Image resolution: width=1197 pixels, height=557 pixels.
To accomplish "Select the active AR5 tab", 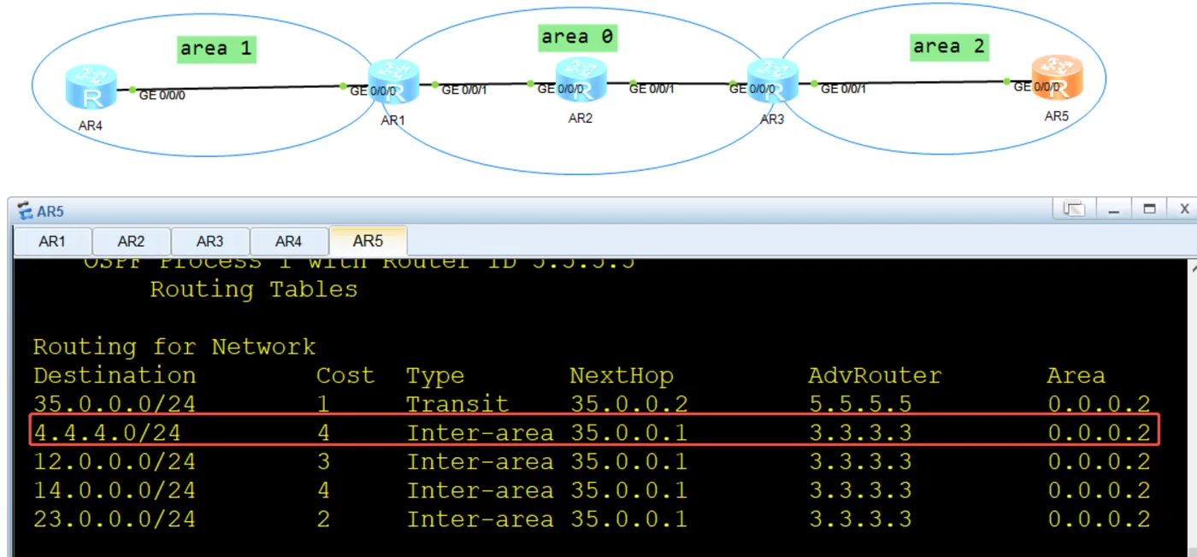I will [368, 241].
